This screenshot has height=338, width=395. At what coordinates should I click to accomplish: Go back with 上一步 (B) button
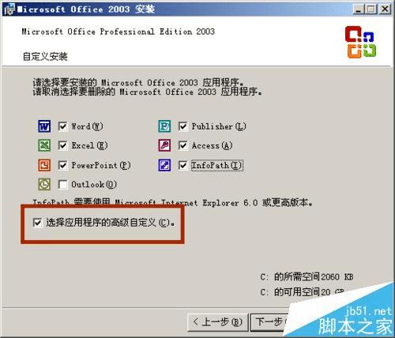pos(218,322)
